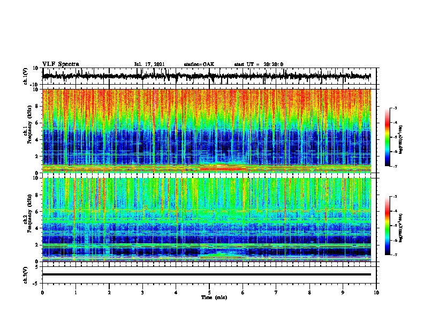Click the "-7" label on ch.1 color scale

[x=395, y=166]
